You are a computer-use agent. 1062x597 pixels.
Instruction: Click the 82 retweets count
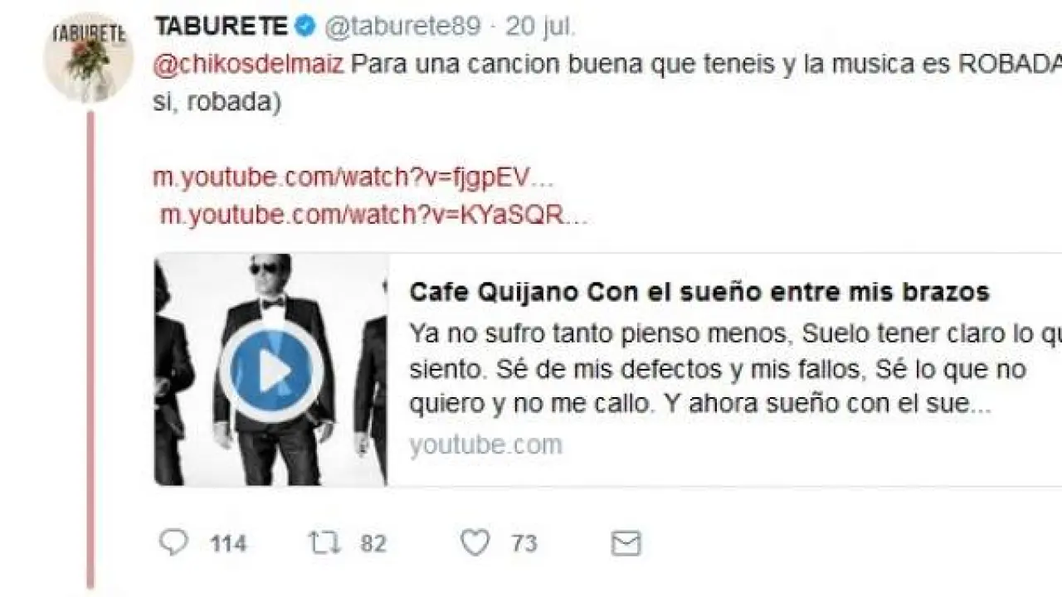point(373,544)
